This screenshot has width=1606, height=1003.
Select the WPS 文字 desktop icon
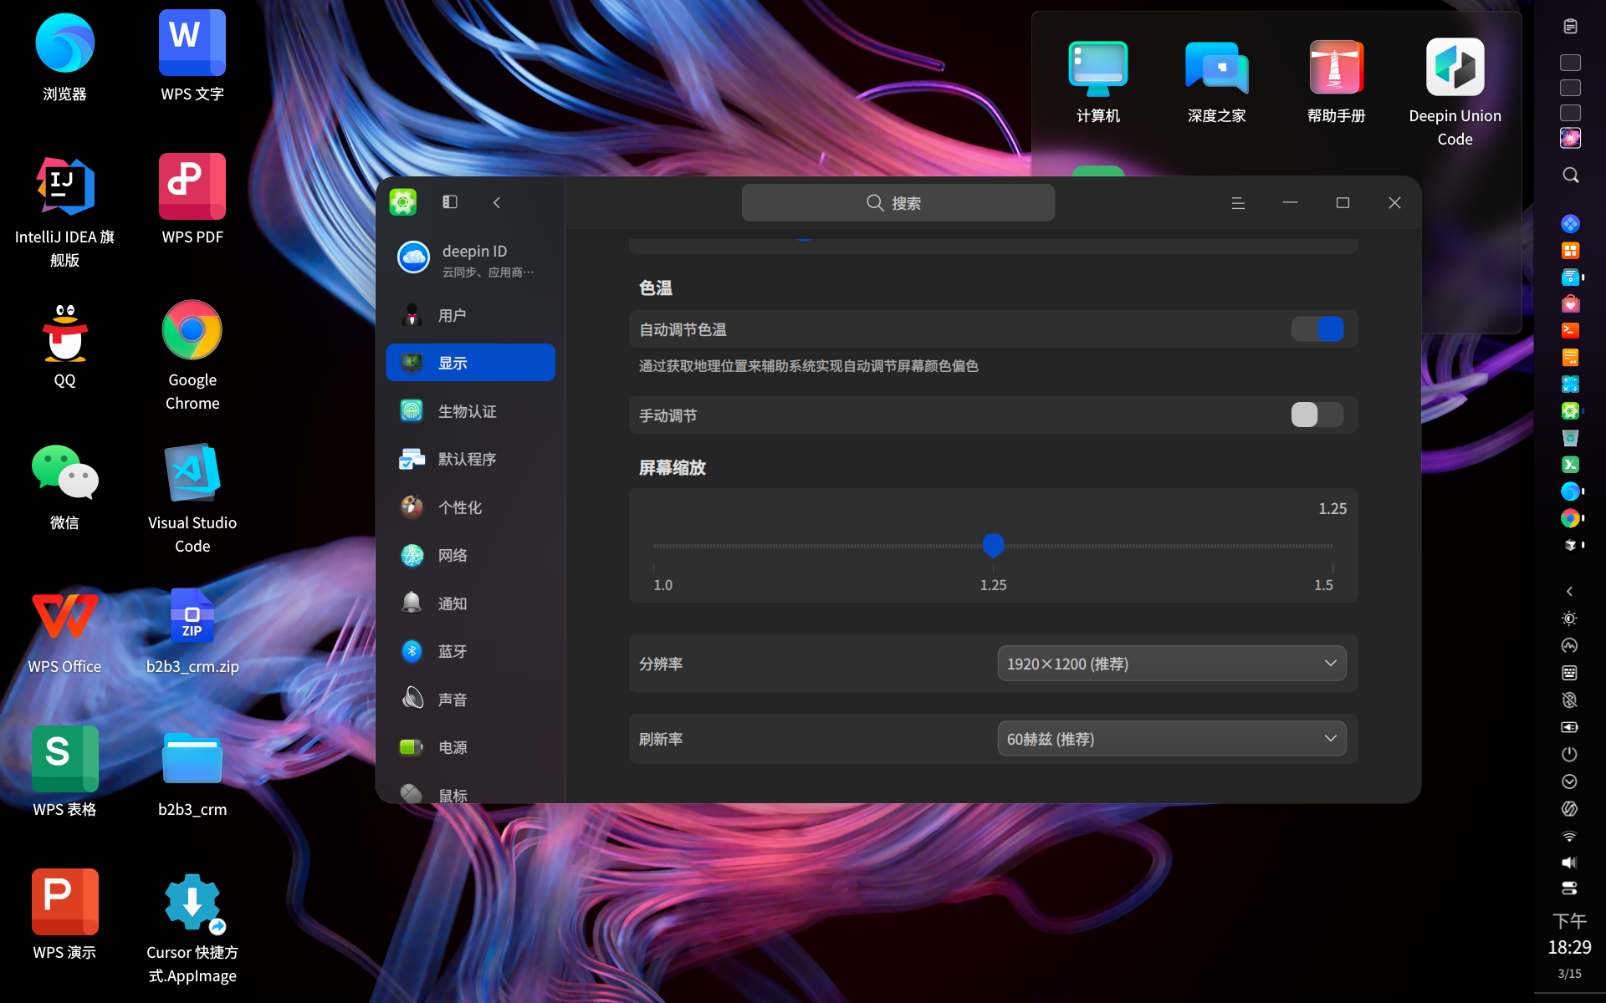(192, 57)
